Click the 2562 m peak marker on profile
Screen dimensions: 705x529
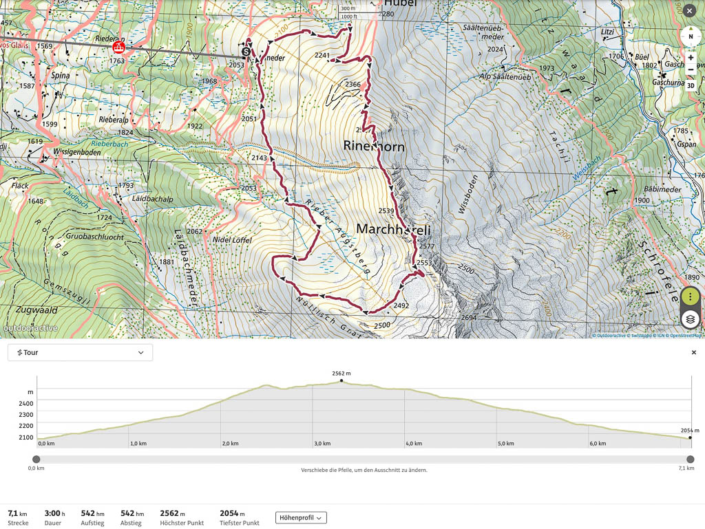tap(341, 380)
